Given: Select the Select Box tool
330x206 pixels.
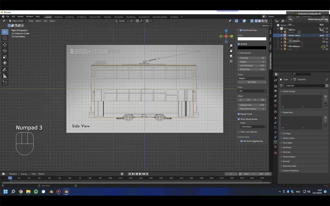Looking at the screenshot, I should click(x=5, y=32).
